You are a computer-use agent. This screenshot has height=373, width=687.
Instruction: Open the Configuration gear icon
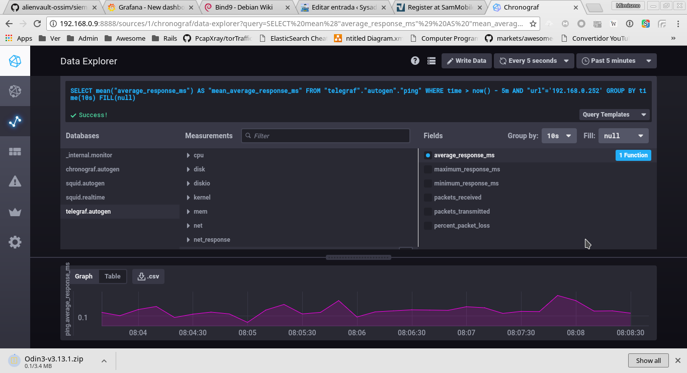click(x=15, y=242)
